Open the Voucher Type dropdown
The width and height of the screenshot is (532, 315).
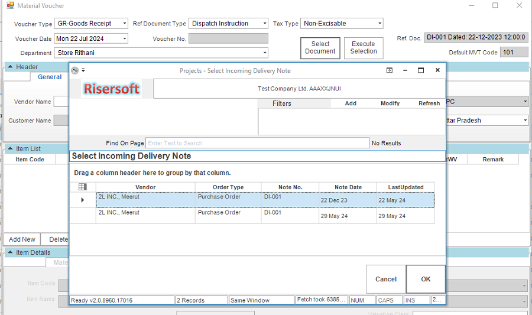pyautogui.click(x=124, y=24)
